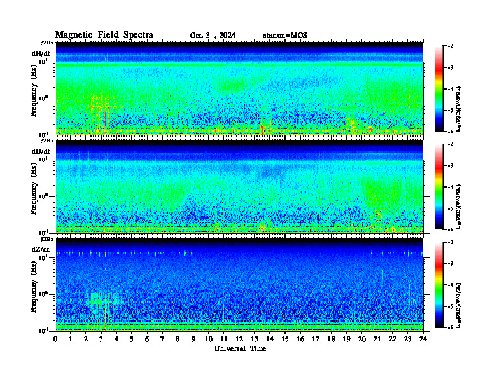Click the log PSD label beside dZ/dt colorbar

[x=459, y=305]
